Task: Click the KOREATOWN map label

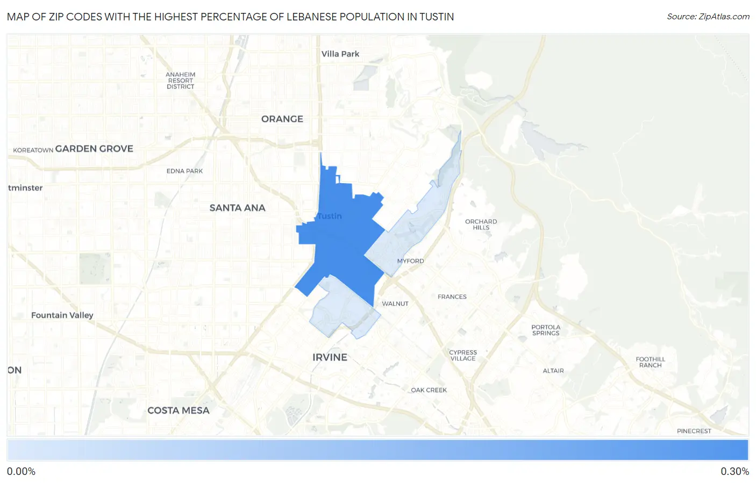Action: pos(33,150)
